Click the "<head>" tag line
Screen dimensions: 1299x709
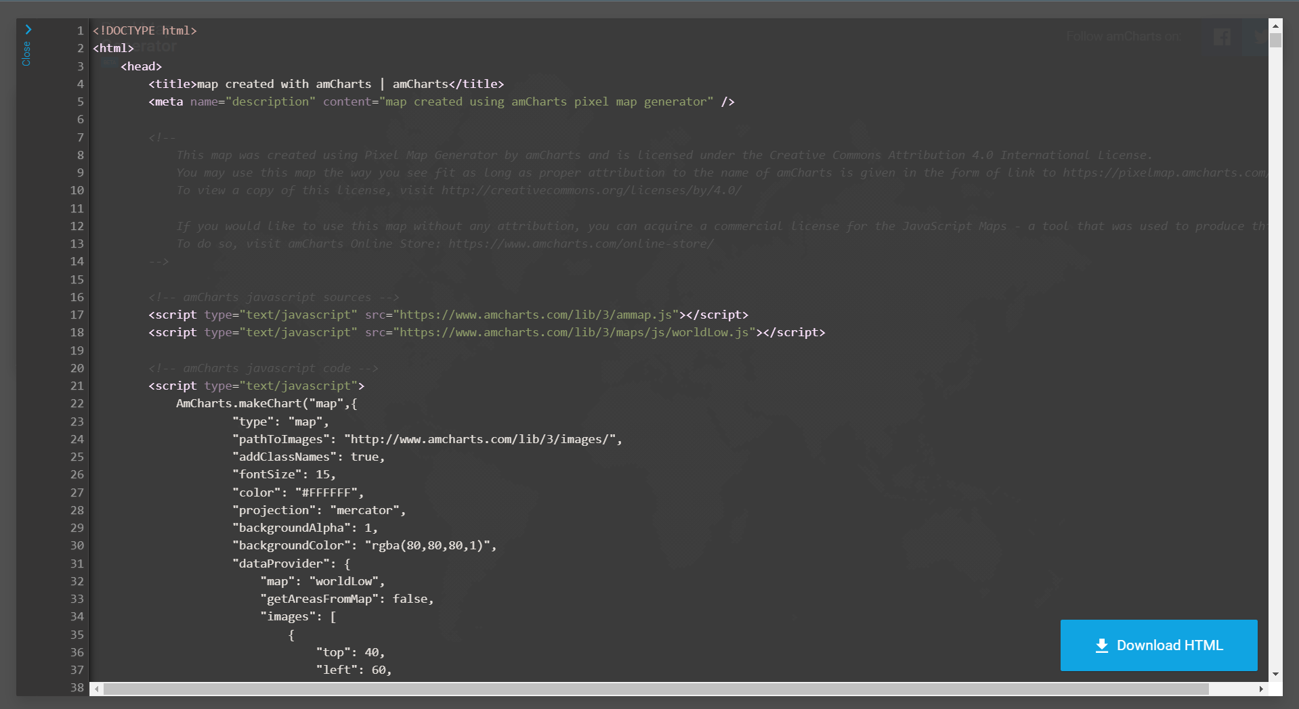141,66
